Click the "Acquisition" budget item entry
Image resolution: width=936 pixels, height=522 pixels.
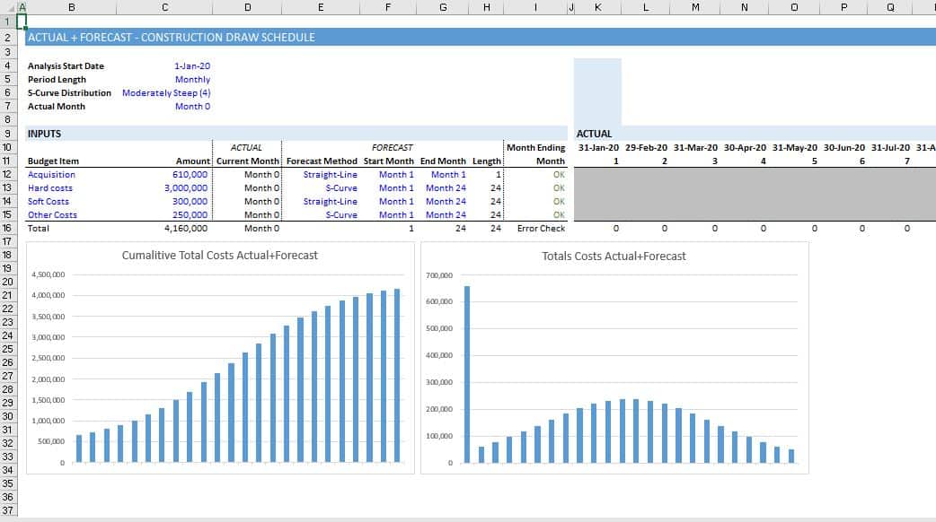(51, 174)
